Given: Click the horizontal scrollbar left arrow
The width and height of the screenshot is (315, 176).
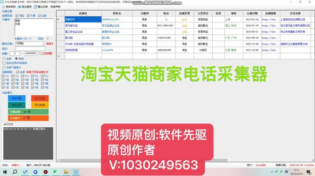Looking at the screenshot, I should [58, 160].
